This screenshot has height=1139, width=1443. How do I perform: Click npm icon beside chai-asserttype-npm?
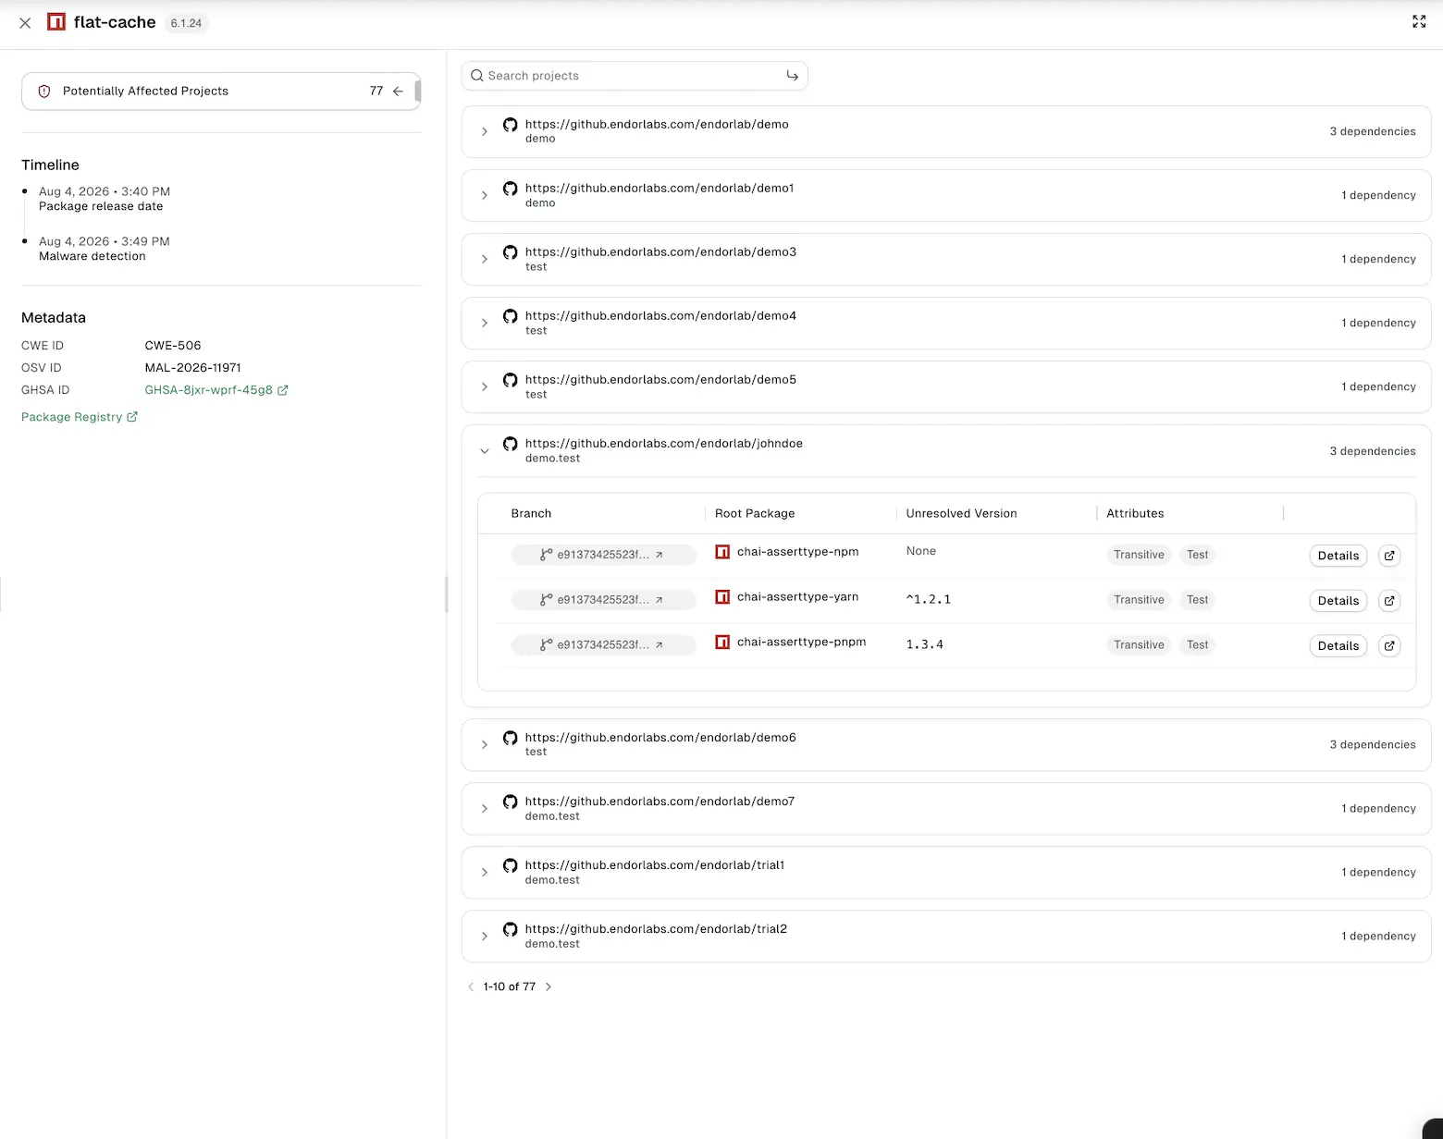[x=722, y=552]
